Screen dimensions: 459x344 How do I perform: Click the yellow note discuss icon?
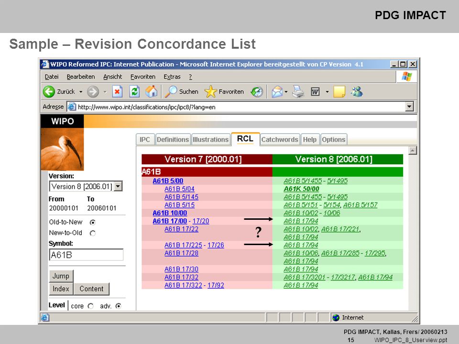pos(339,92)
